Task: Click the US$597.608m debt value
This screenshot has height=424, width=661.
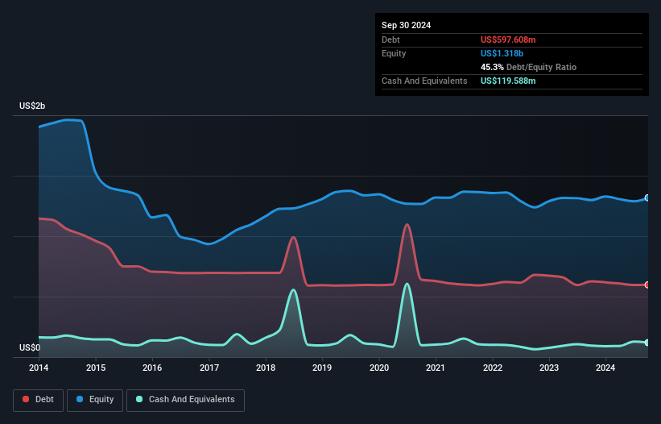Action: (x=508, y=39)
